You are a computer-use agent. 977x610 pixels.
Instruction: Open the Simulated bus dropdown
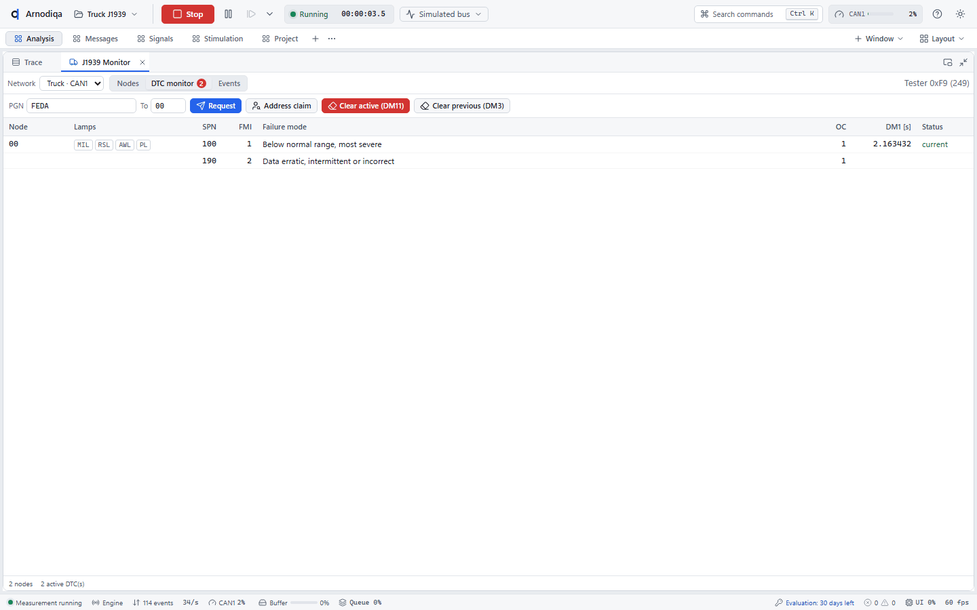[x=444, y=14]
